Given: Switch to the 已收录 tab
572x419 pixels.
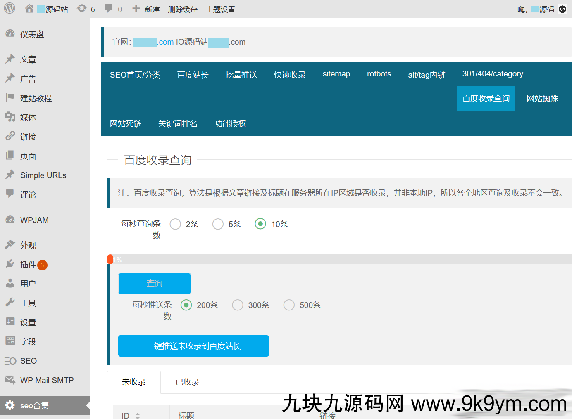Looking at the screenshot, I should pos(187,382).
